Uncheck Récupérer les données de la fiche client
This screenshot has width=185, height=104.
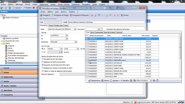click(43, 65)
